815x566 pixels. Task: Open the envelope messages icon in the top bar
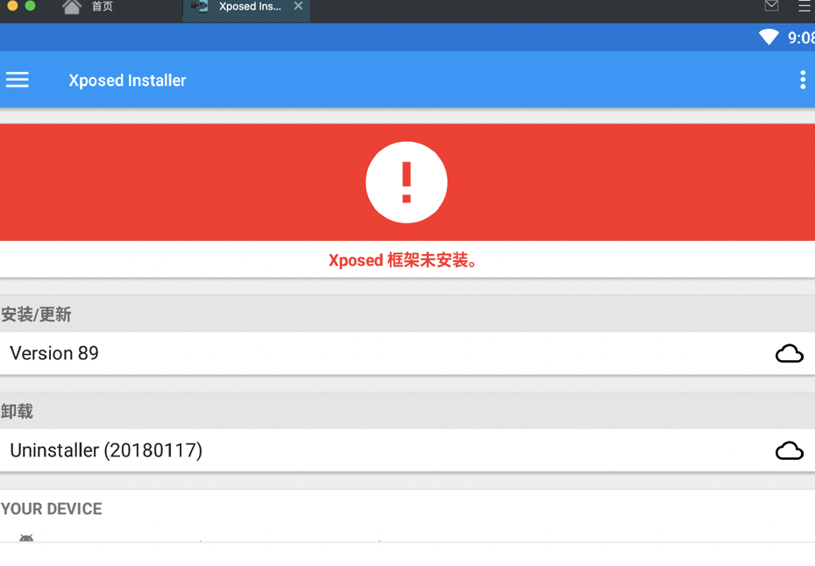[771, 6]
